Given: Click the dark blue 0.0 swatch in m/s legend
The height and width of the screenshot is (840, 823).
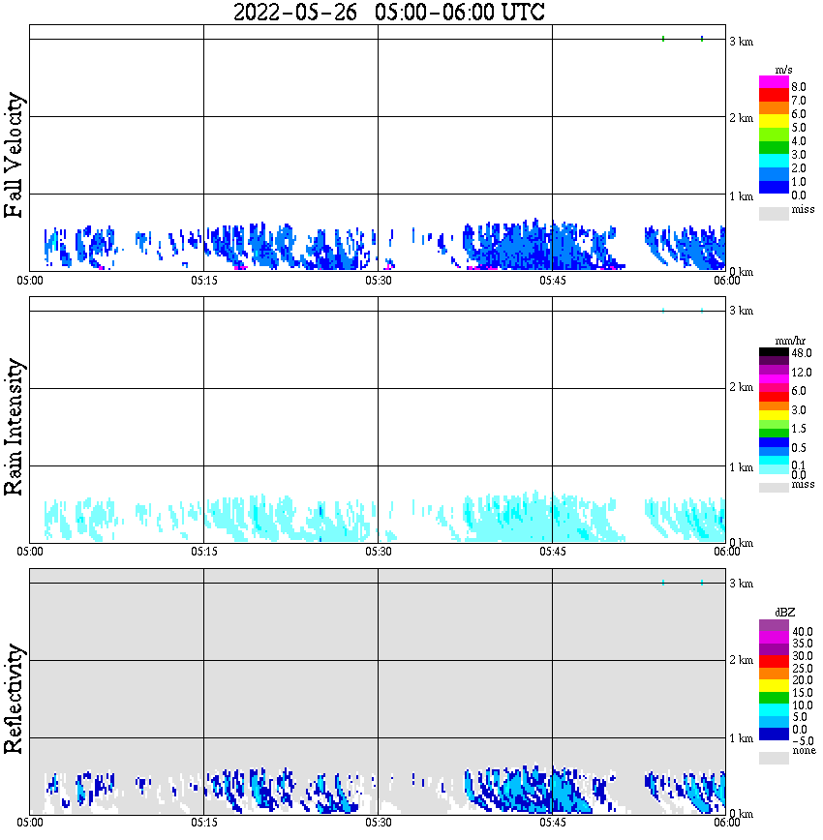Looking at the screenshot, I should click(774, 187).
